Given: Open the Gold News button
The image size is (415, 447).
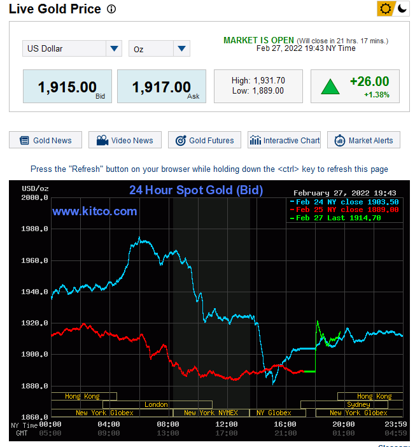Looking at the screenshot, I should click(45, 140).
